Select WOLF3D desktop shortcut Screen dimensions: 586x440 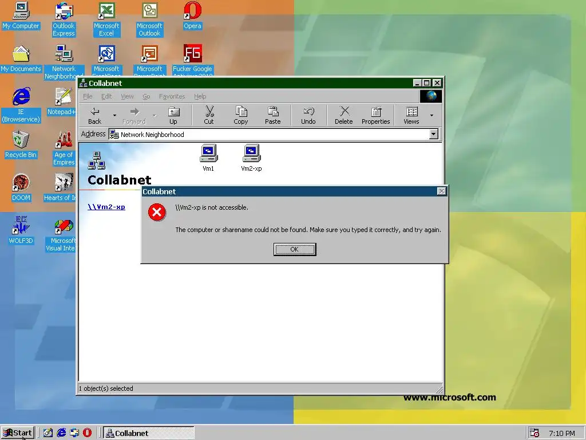[x=21, y=230]
